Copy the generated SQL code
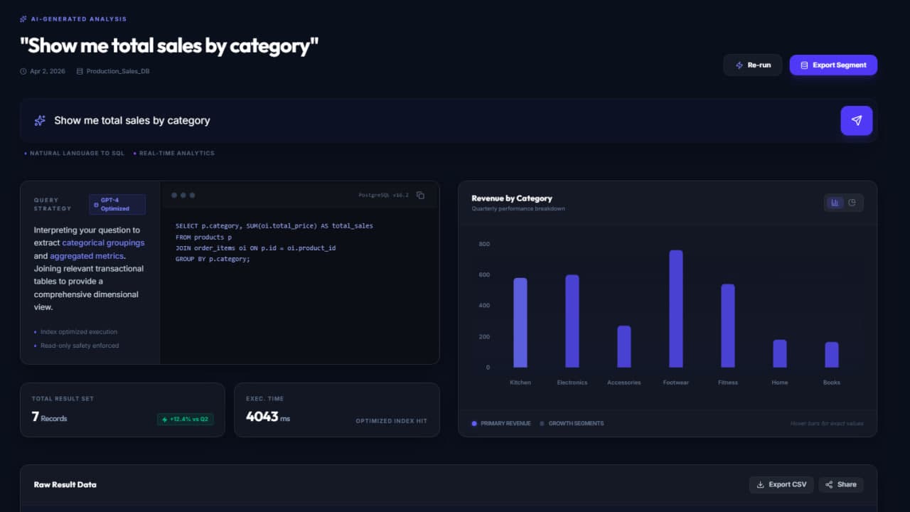 pos(420,195)
